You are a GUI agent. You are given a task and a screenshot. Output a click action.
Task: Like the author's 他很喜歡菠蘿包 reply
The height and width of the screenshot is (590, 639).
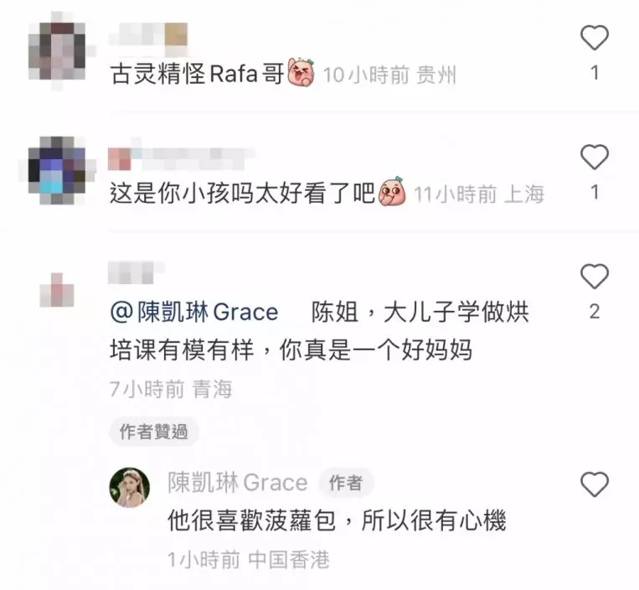pos(595,484)
